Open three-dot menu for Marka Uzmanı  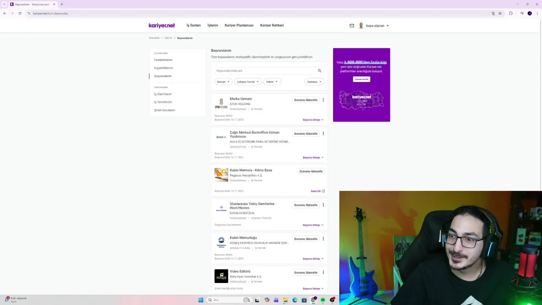pyautogui.click(x=323, y=100)
